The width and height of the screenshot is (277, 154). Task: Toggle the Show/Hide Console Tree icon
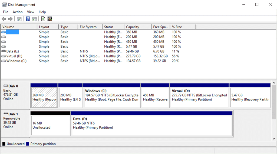[x=19, y=19]
